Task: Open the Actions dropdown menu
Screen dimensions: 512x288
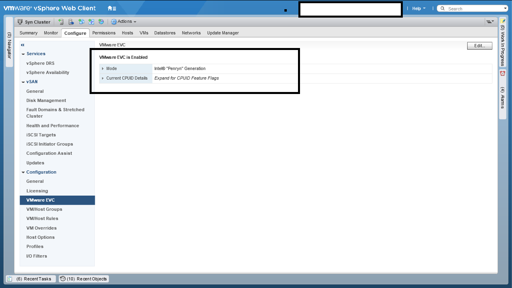Action: pyautogui.click(x=124, y=22)
